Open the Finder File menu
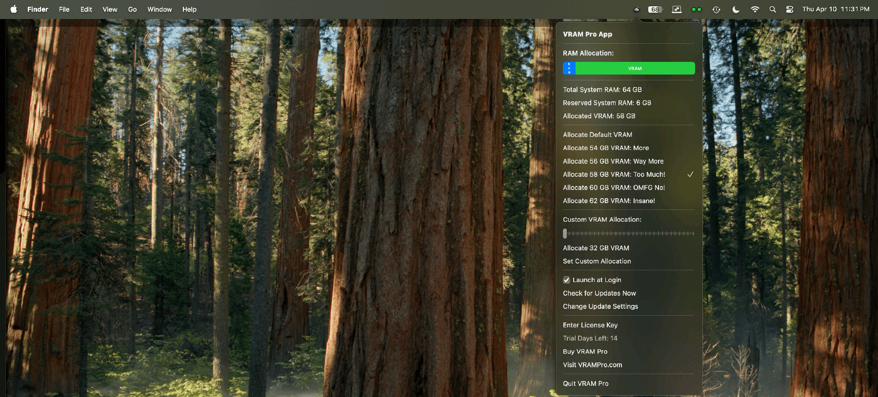This screenshot has height=397, width=878. (x=64, y=9)
